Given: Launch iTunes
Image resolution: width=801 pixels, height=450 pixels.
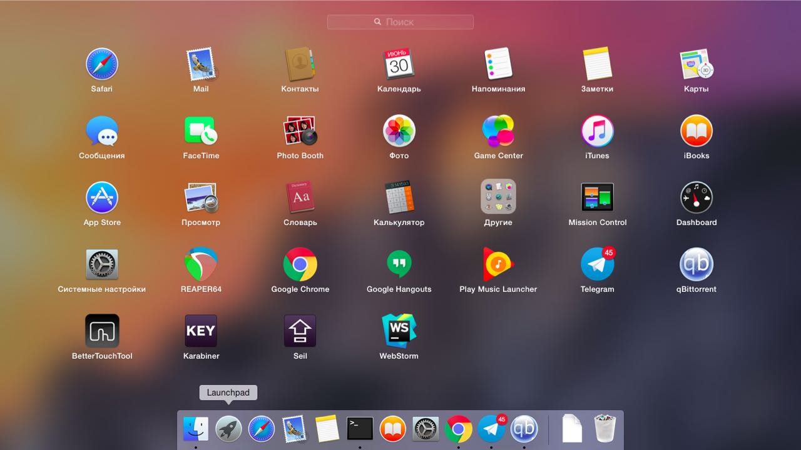Looking at the screenshot, I should pyautogui.click(x=597, y=131).
